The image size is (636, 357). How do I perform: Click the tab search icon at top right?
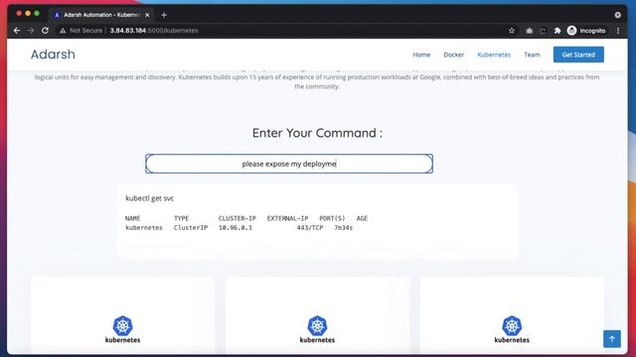coord(617,15)
